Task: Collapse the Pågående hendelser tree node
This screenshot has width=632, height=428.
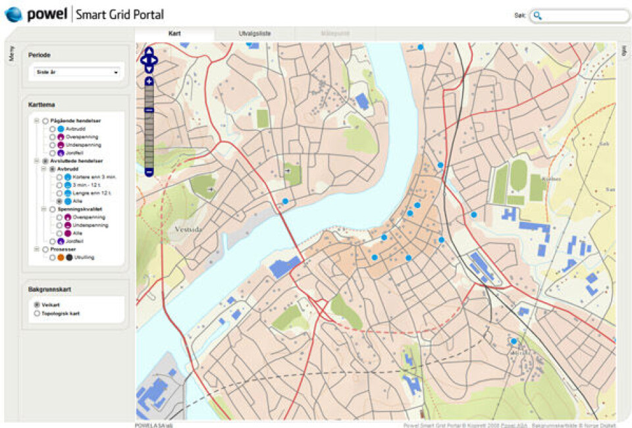Action: pos(37,121)
